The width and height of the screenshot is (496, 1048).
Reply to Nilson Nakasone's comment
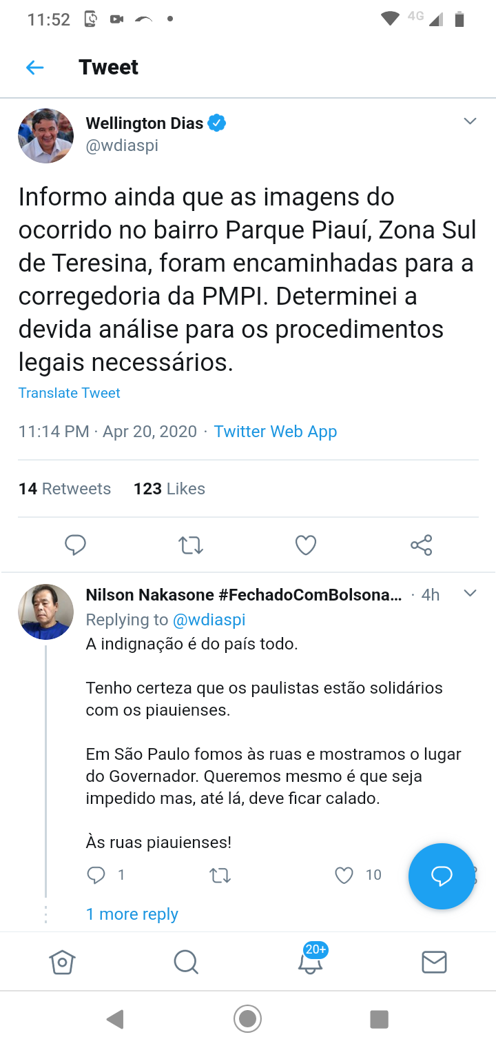click(x=96, y=875)
